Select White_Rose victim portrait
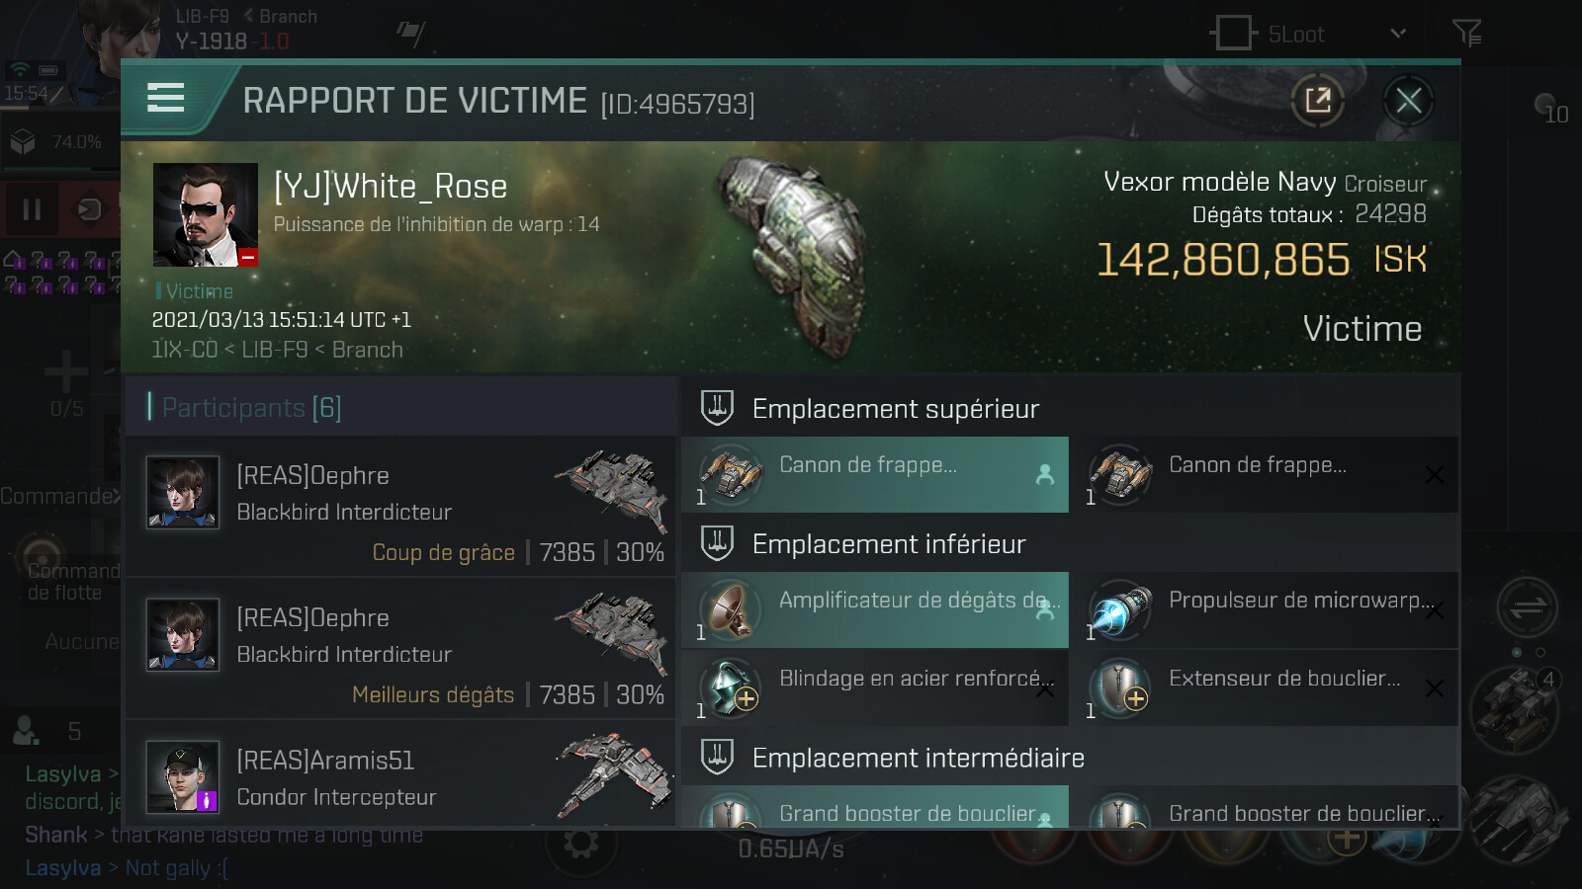The image size is (1582, 889). [206, 215]
